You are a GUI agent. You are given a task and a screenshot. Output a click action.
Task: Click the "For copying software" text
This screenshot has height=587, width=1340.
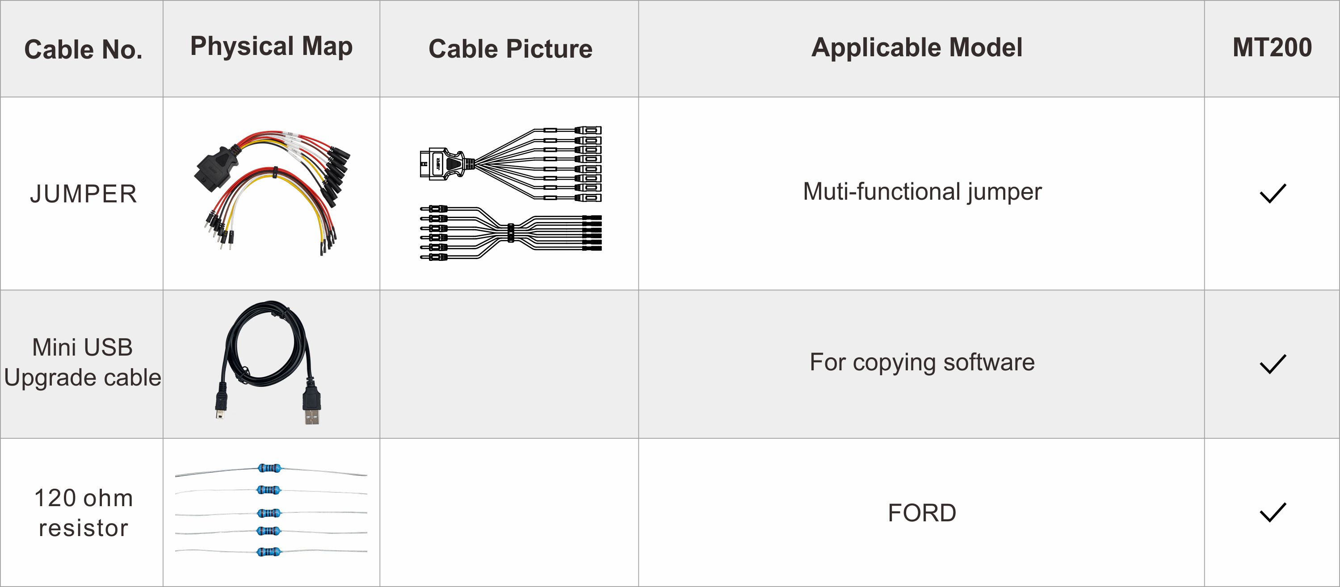point(922,362)
